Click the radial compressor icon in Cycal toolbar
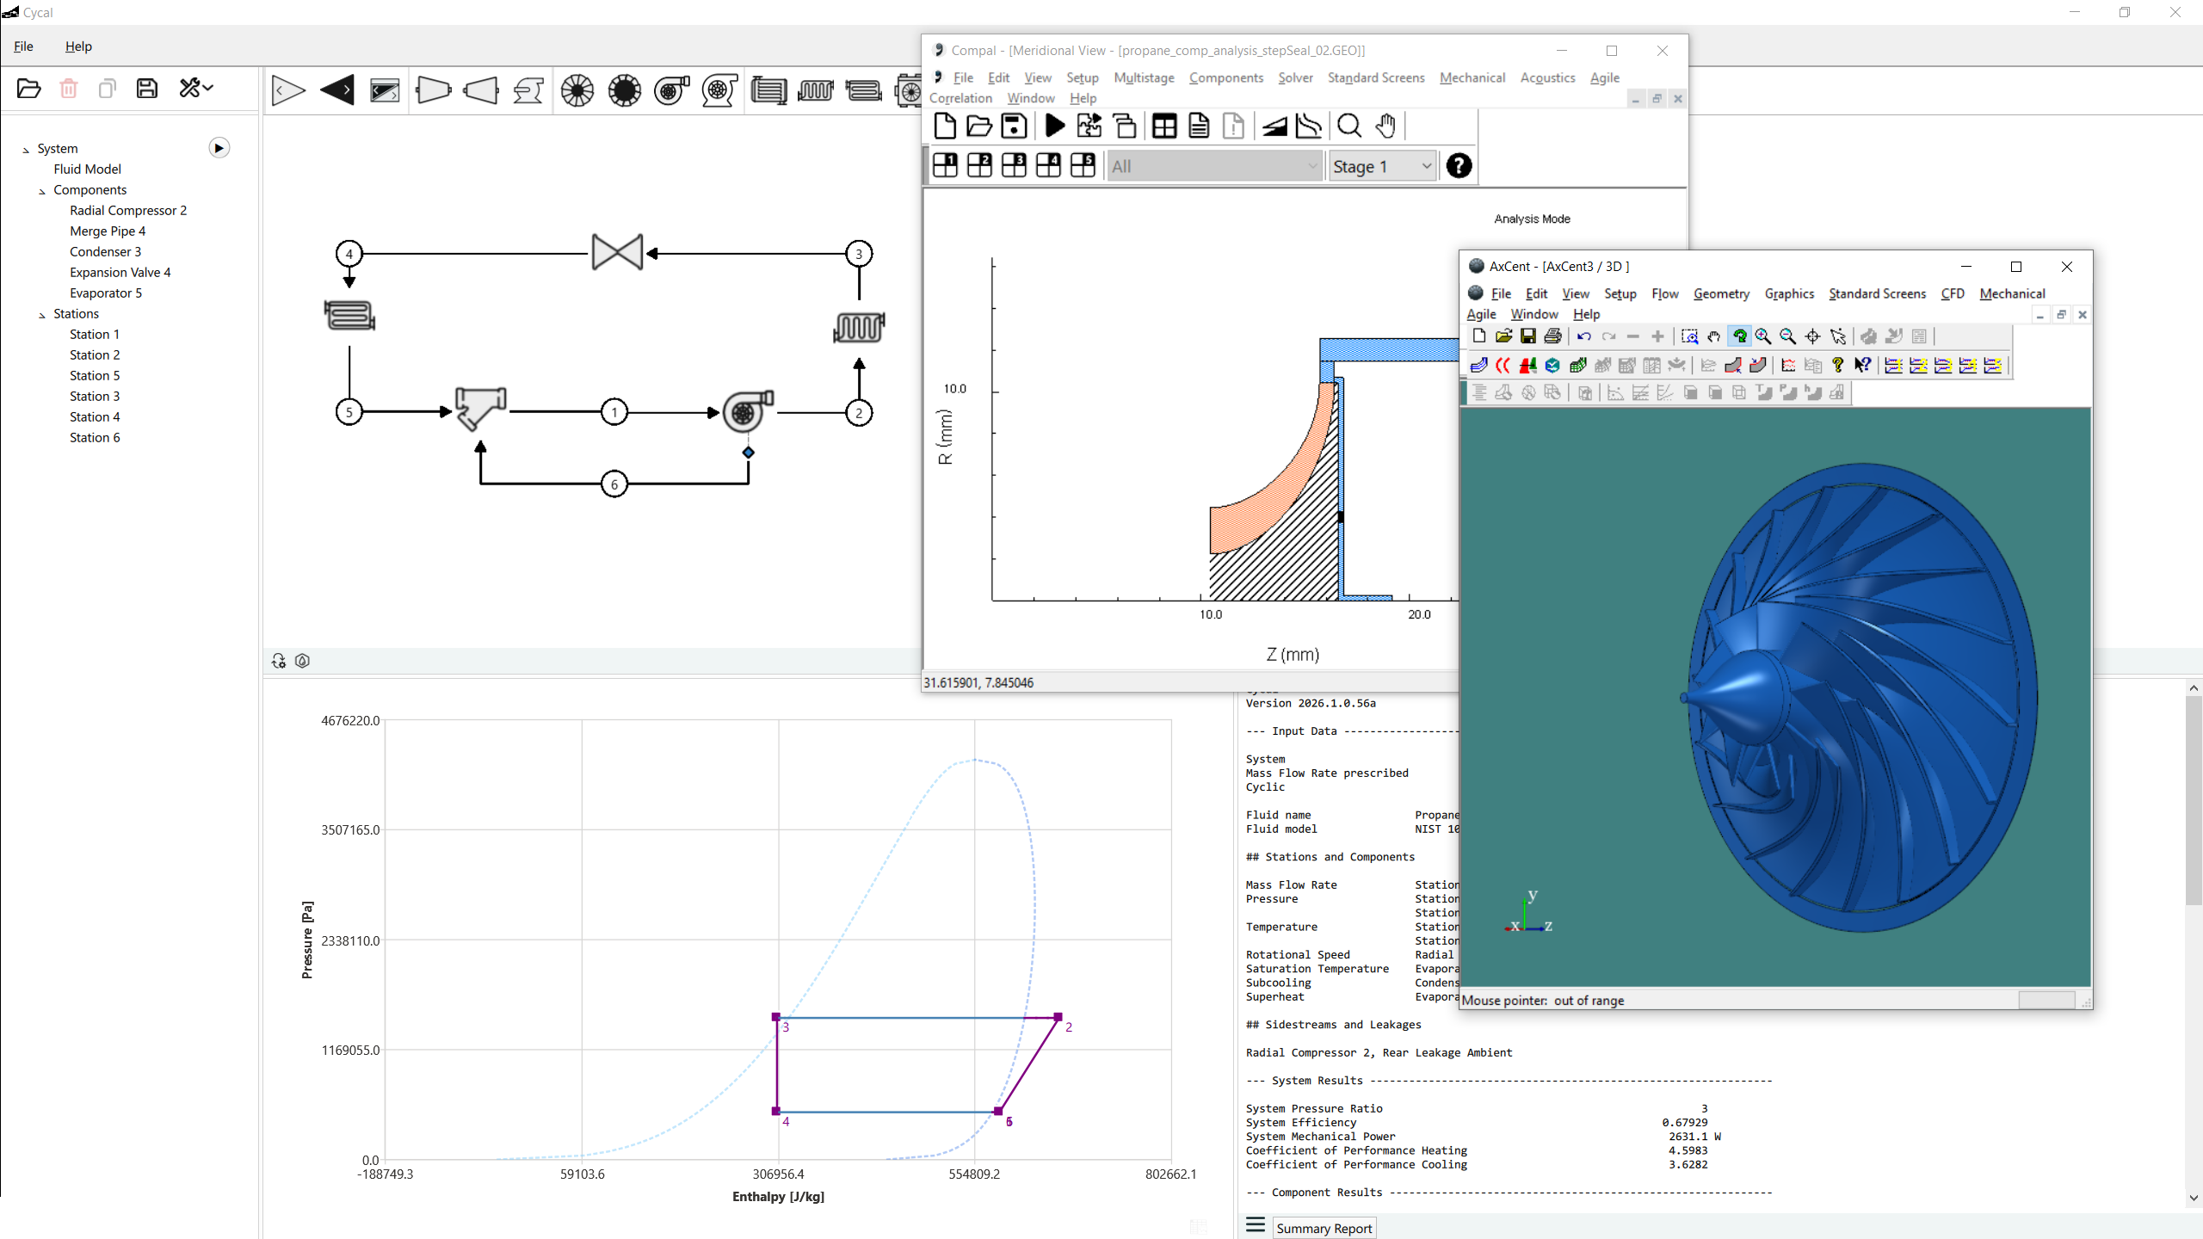This screenshot has height=1239, width=2203. (x=671, y=90)
